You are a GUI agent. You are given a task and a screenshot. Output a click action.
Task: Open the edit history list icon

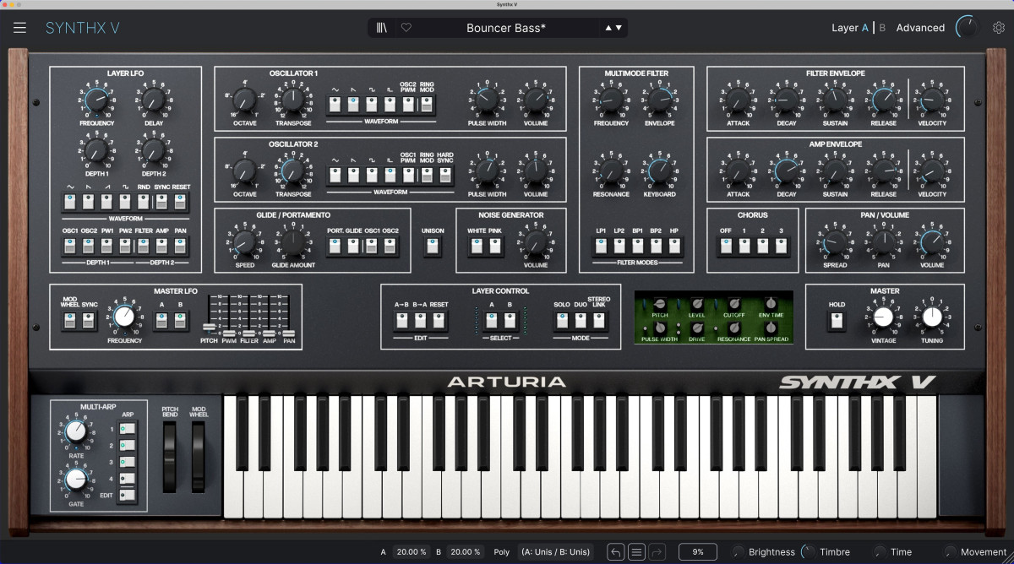tap(636, 552)
